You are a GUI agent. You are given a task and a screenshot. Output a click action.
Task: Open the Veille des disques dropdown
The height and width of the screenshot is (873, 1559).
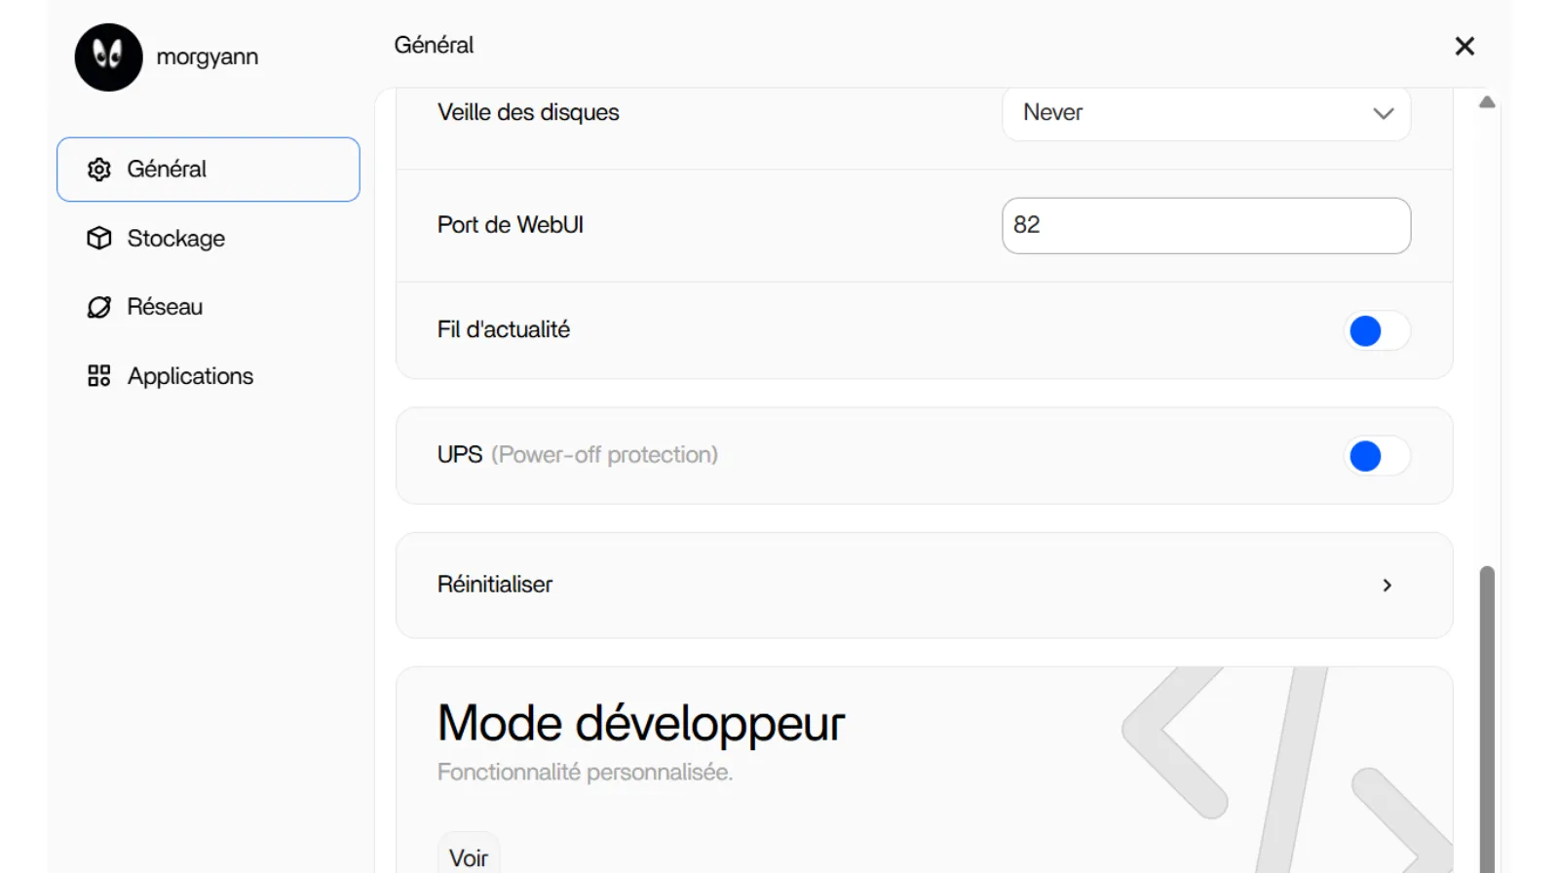(x=1204, y=113)
